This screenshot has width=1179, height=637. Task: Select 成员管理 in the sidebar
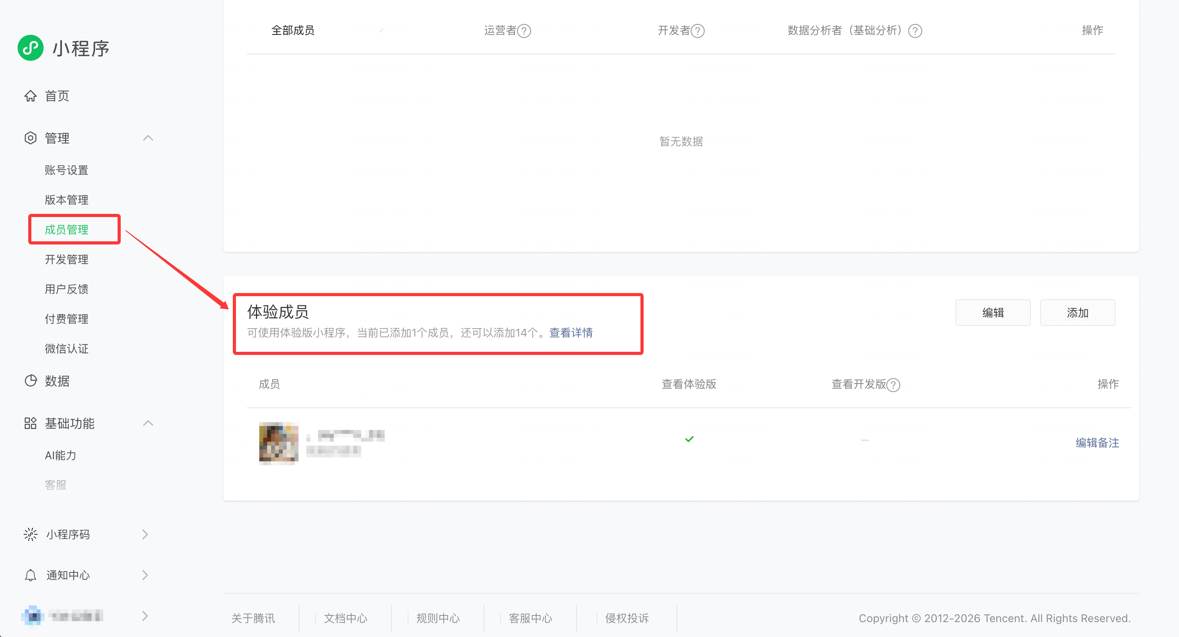click(66, 230)
